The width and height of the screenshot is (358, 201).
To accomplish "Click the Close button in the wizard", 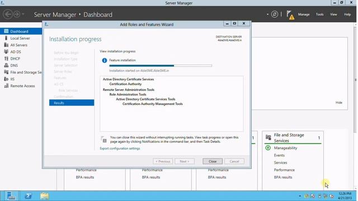I will click(213, 161).
